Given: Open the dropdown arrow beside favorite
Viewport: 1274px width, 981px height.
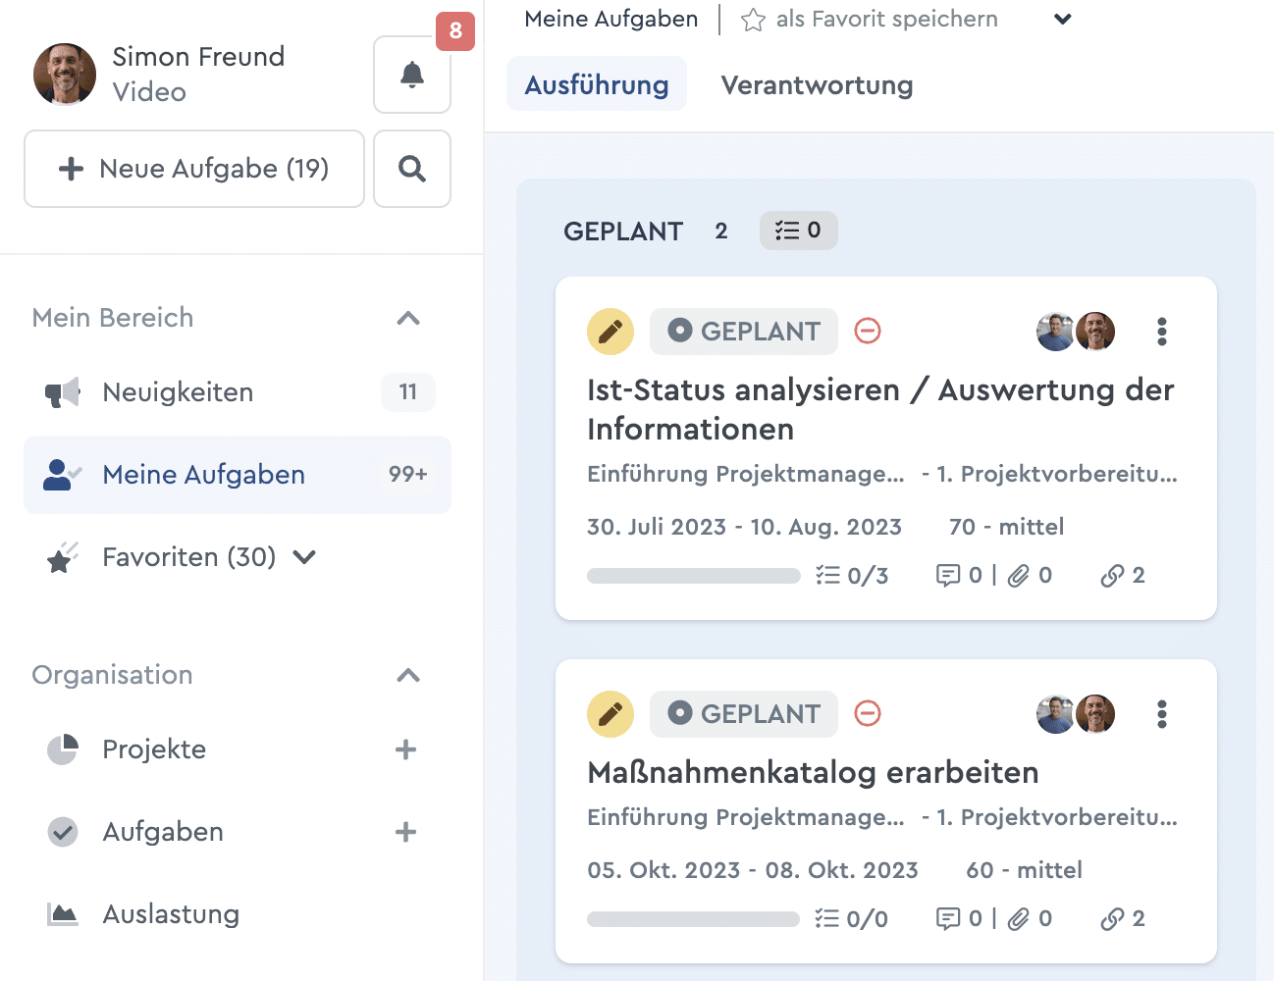Looking at the screenshot, I should click(1062, 20).
